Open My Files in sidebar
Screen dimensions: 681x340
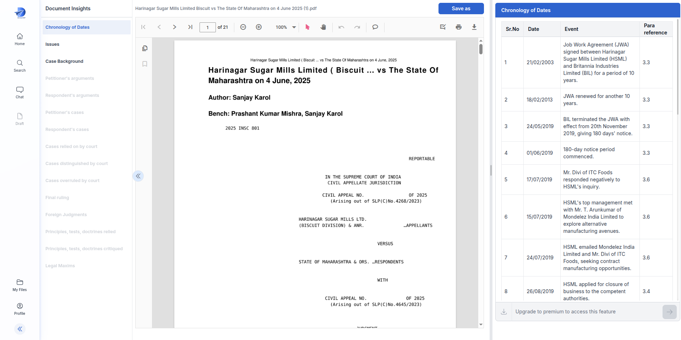click(x=20, y=285)
